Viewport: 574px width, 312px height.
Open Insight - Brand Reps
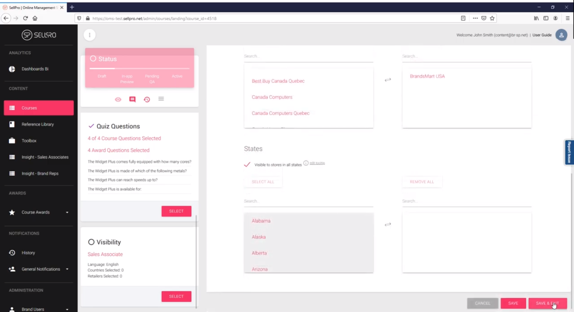pos(39,174)
